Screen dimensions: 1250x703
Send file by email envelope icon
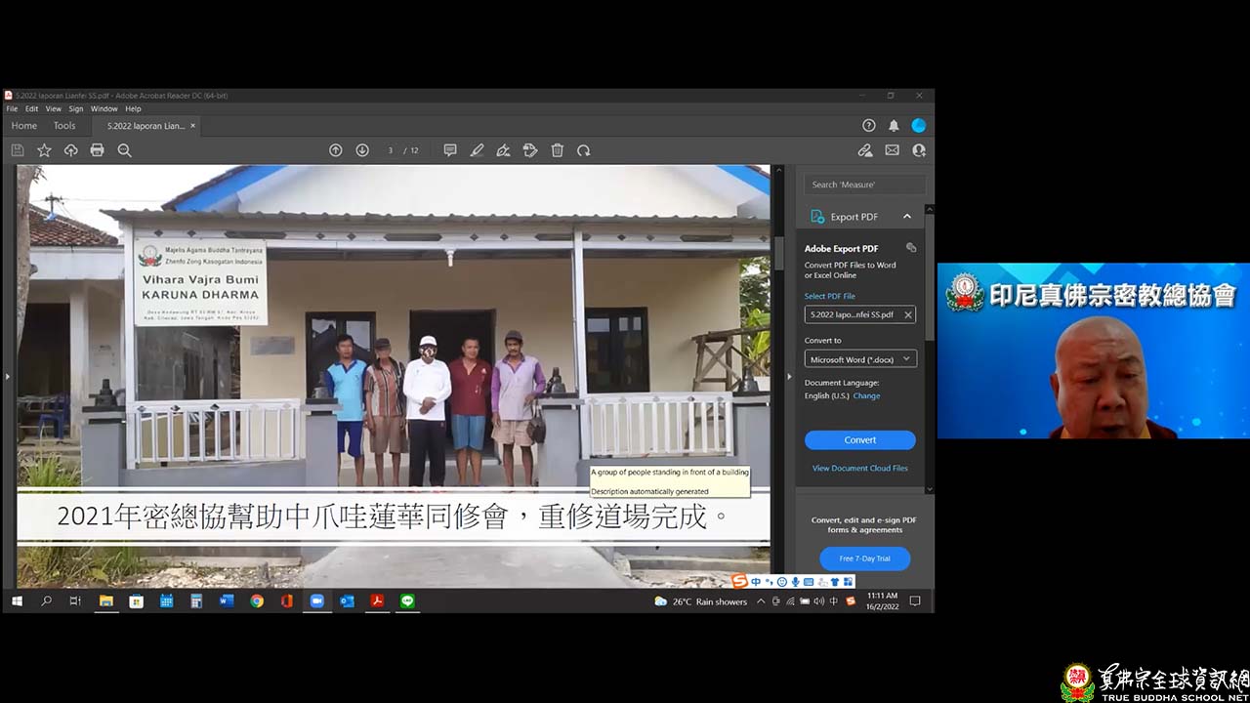tap(892, 150)
